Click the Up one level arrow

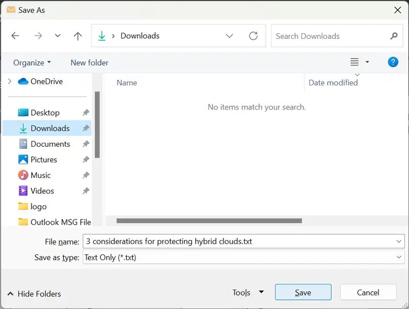(x=78, y=36)
